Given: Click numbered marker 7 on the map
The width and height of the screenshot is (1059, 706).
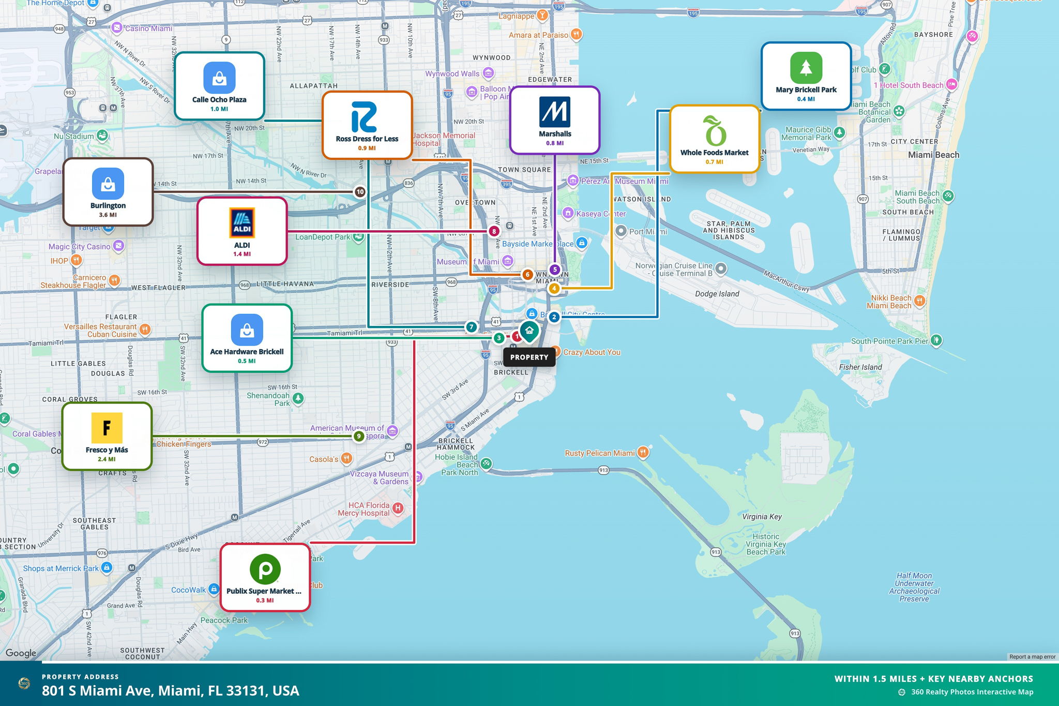Looking at the screenshot, I should tap(471, 327).
